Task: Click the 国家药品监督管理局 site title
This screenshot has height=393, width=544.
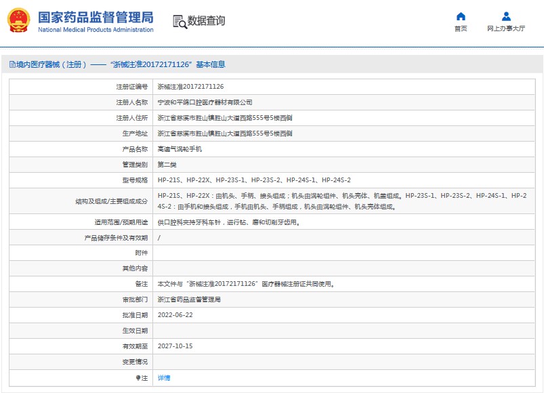Action: tap(95, 17)
